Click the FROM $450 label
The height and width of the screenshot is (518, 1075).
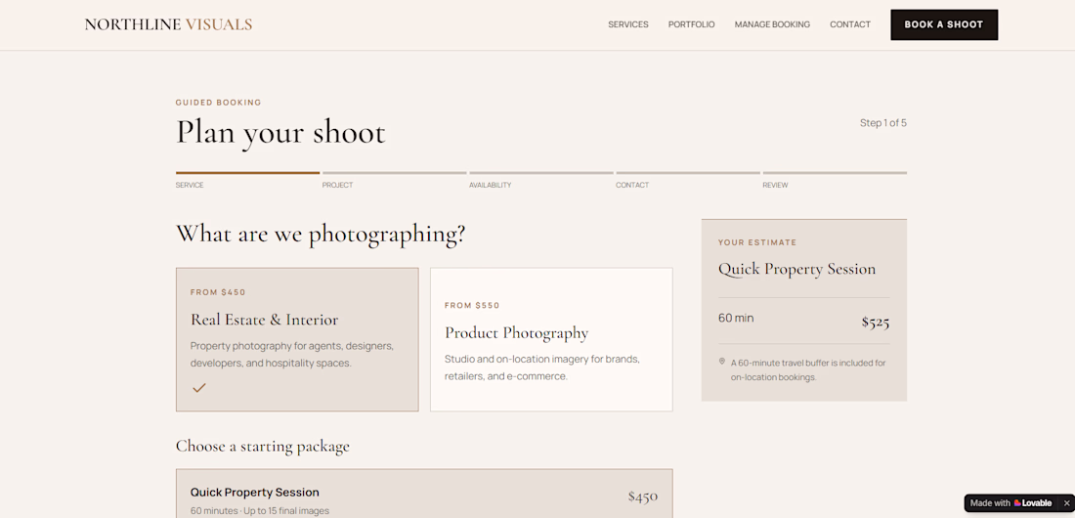point(218,292)
